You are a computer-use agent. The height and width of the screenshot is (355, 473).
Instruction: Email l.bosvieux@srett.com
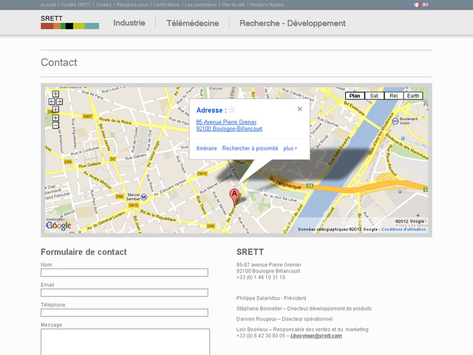coord(316,335)
